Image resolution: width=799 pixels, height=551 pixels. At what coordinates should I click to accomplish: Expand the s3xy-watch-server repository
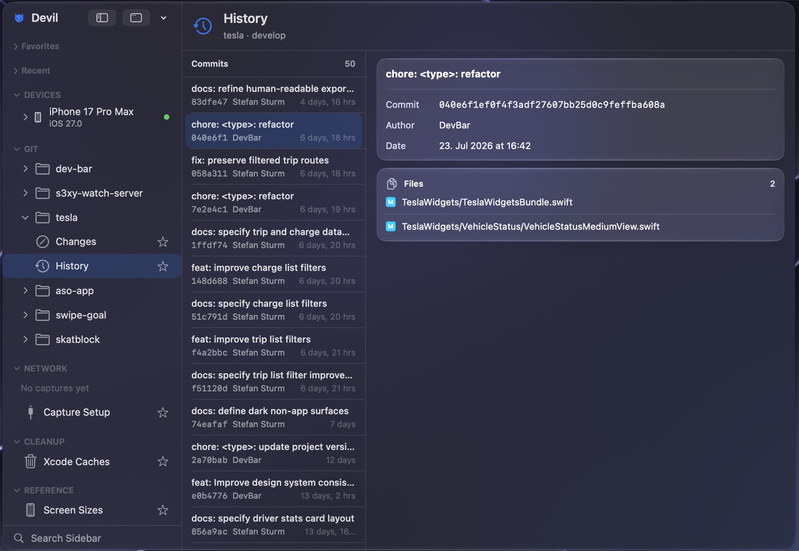25,193
